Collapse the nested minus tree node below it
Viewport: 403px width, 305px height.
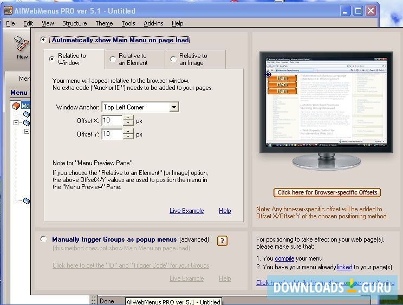pos(27,131)
